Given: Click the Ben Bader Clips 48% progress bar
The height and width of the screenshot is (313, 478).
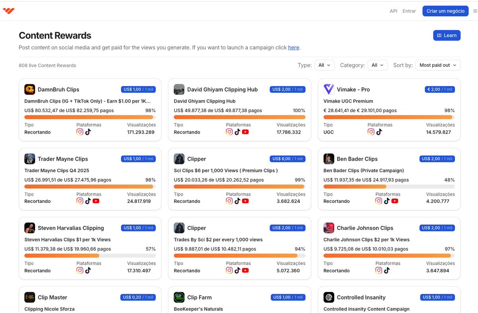Looking at the screenshot, I should tap(389, 187).
